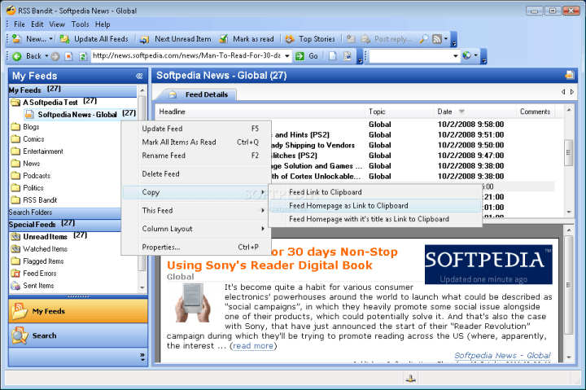This screenshot has width=586, height=390.
Task: Open the Back history dropdown arrow
Action: [x=46, y=56]
